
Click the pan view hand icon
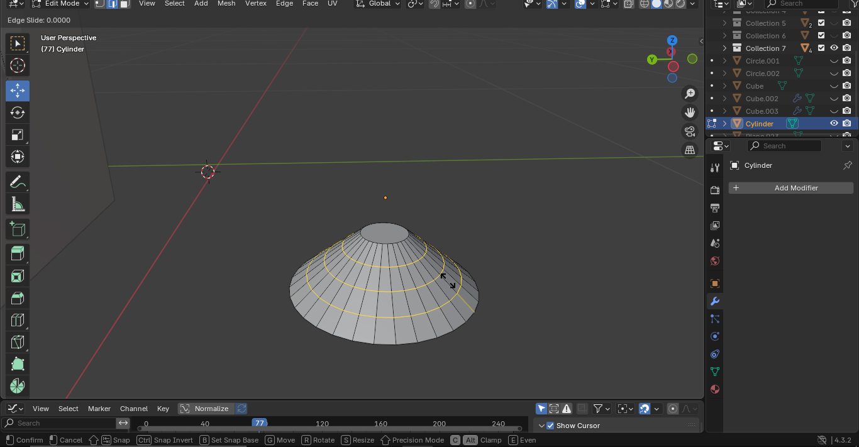(690, 113)
